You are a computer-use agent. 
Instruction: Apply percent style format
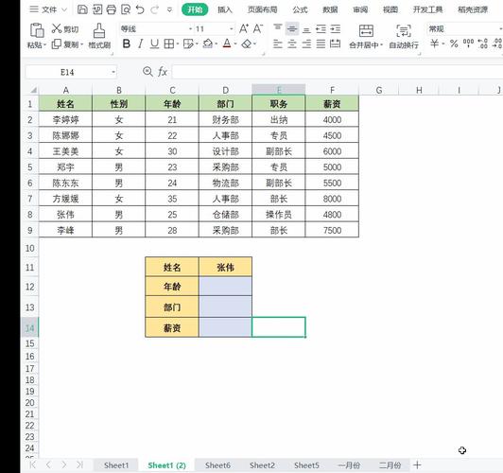click(454, 44)
